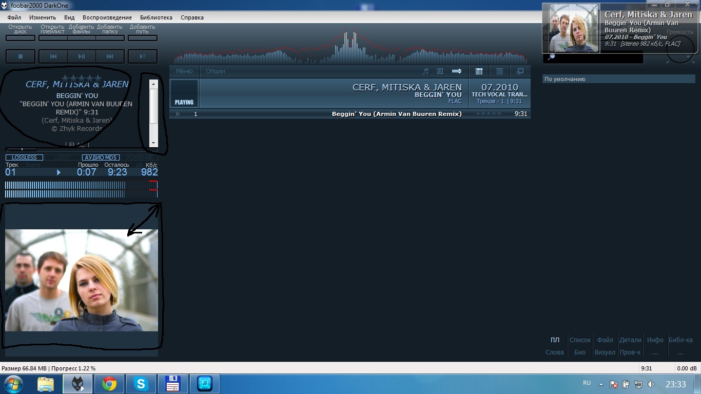Click the foobar2000 title bar icon
The height and width of the screenshot is (394, 701).
5,5
